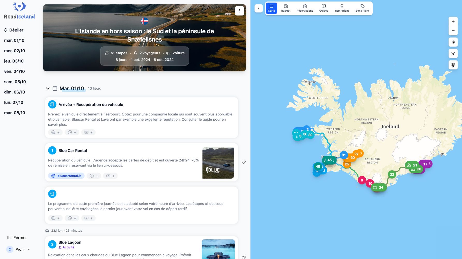
Task: Expand the day list with Déplier
Action: [x=14, y=30]
